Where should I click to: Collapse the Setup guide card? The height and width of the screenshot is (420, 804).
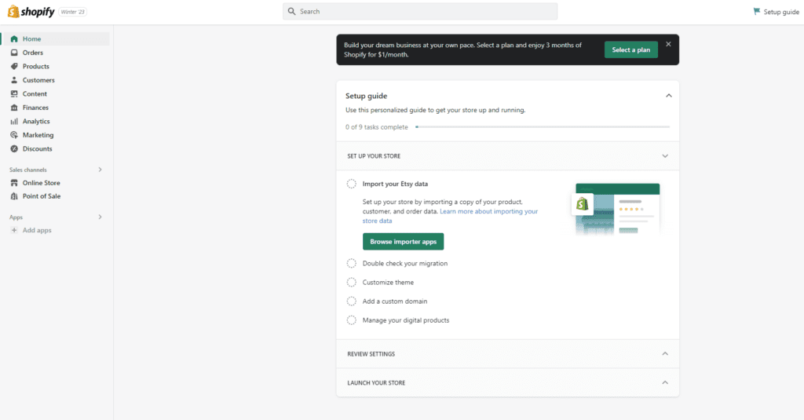click(x=669, y=96)
